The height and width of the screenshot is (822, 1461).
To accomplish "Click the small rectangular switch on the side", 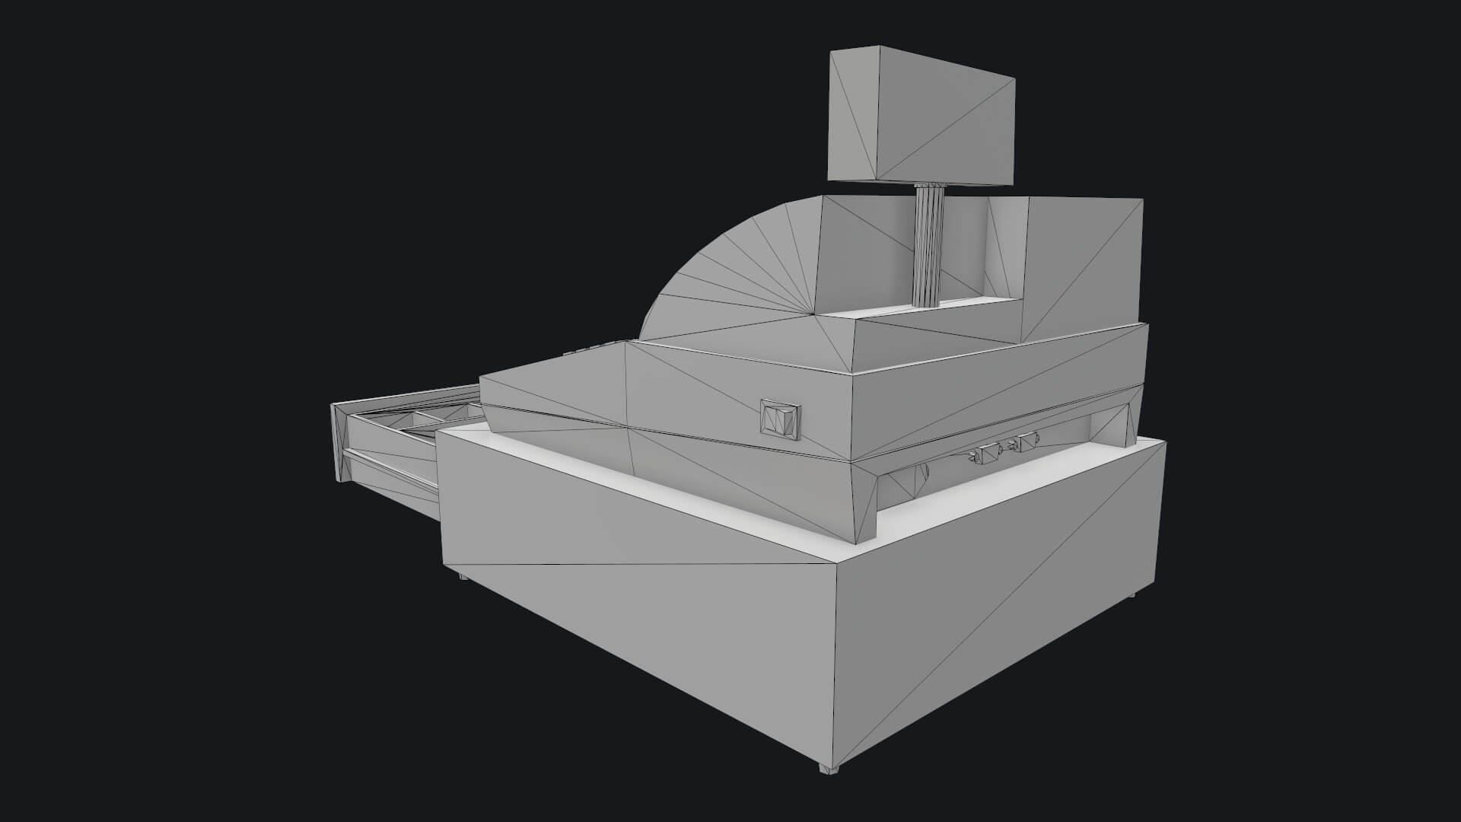I will pyautogui.click(x=781, y=419).
